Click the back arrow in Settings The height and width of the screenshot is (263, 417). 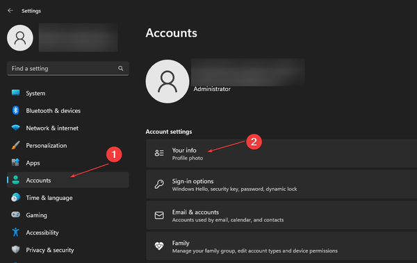click(10, 10)
